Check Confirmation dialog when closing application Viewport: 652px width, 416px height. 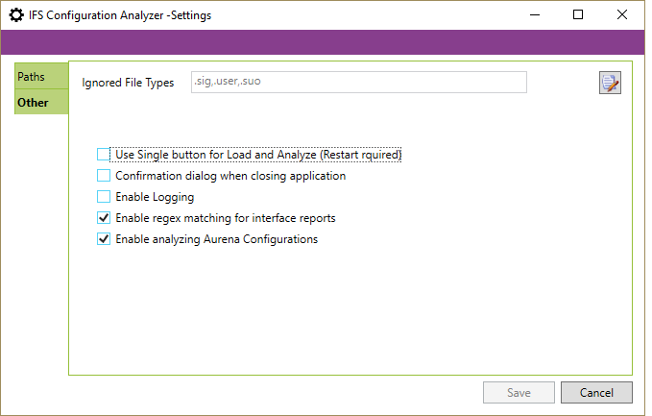tap(104, 176)
